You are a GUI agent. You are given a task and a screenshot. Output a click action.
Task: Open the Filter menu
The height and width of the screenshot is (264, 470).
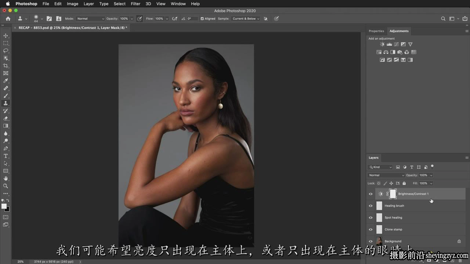pos(135,4)
